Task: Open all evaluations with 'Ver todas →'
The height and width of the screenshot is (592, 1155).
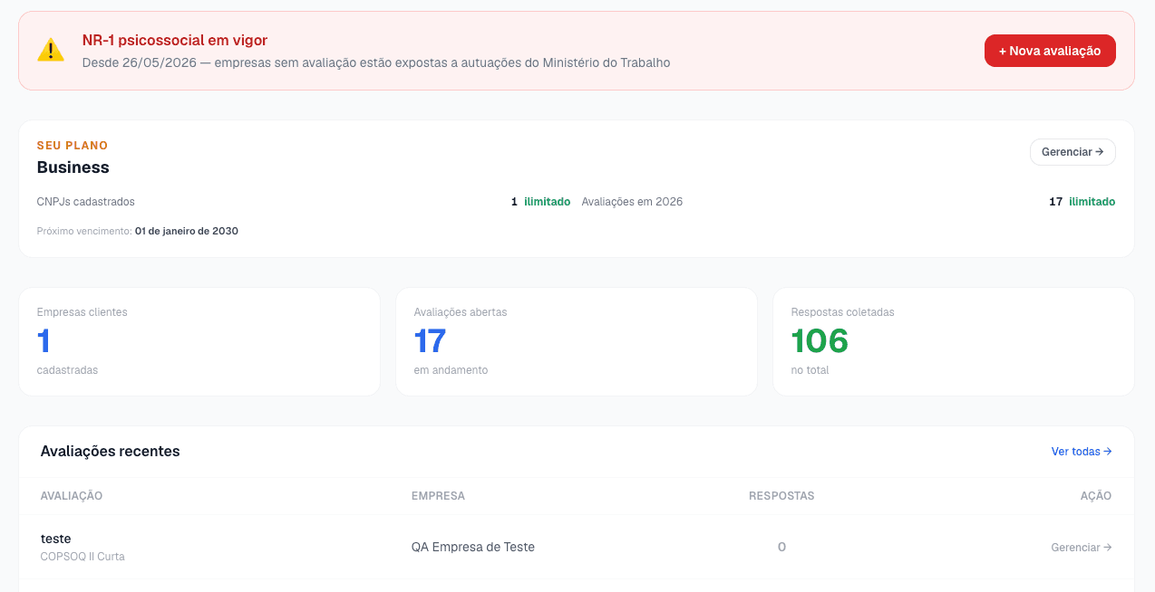Action: (x=1082, y=451)
